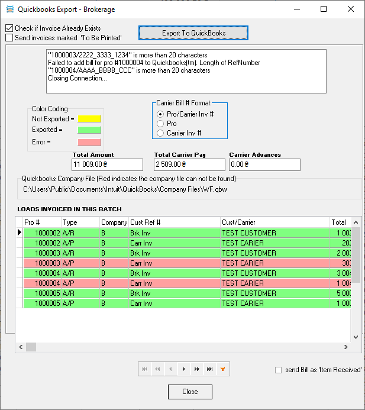Select the 'Pro' bill format radio button
Screen dimensions: 365x410
click(x=160, y=124)
